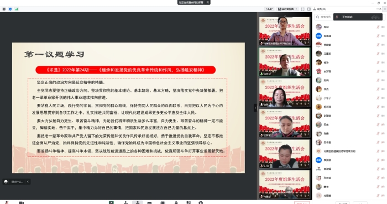
Task: Click the 说点什么 chat input
Action: coord(17,182)
